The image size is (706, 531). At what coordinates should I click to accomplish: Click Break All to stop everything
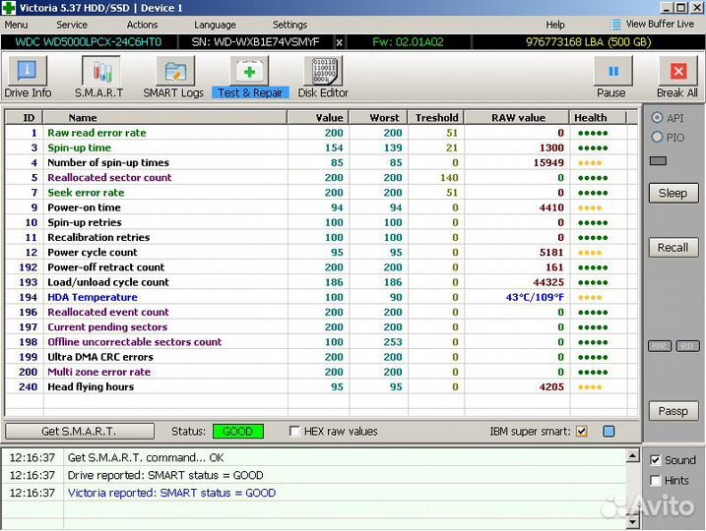tap(677, 77)
